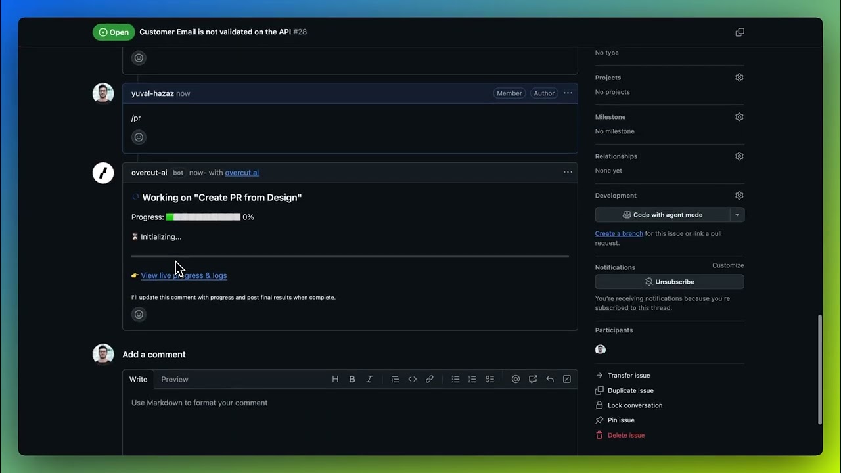The width and height of the screenshot is (841, 473).
Task: Click the Author label badge
Action: click(544, 93)
